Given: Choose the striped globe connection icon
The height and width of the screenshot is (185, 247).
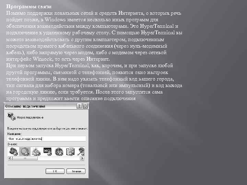Looking at the screenshot, I should click(x=25, y=152).
